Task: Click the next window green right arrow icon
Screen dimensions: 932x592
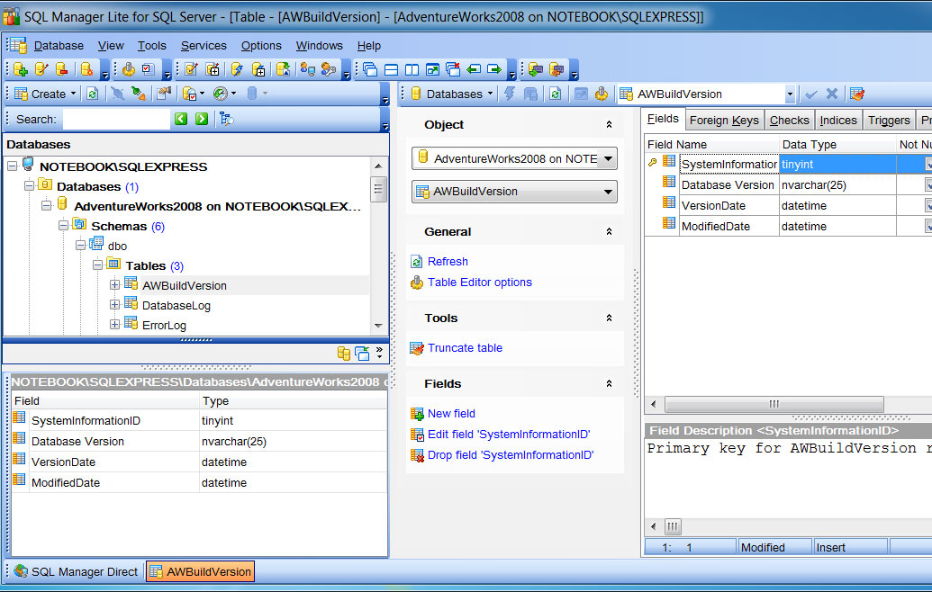Action: tap(494, 69)
